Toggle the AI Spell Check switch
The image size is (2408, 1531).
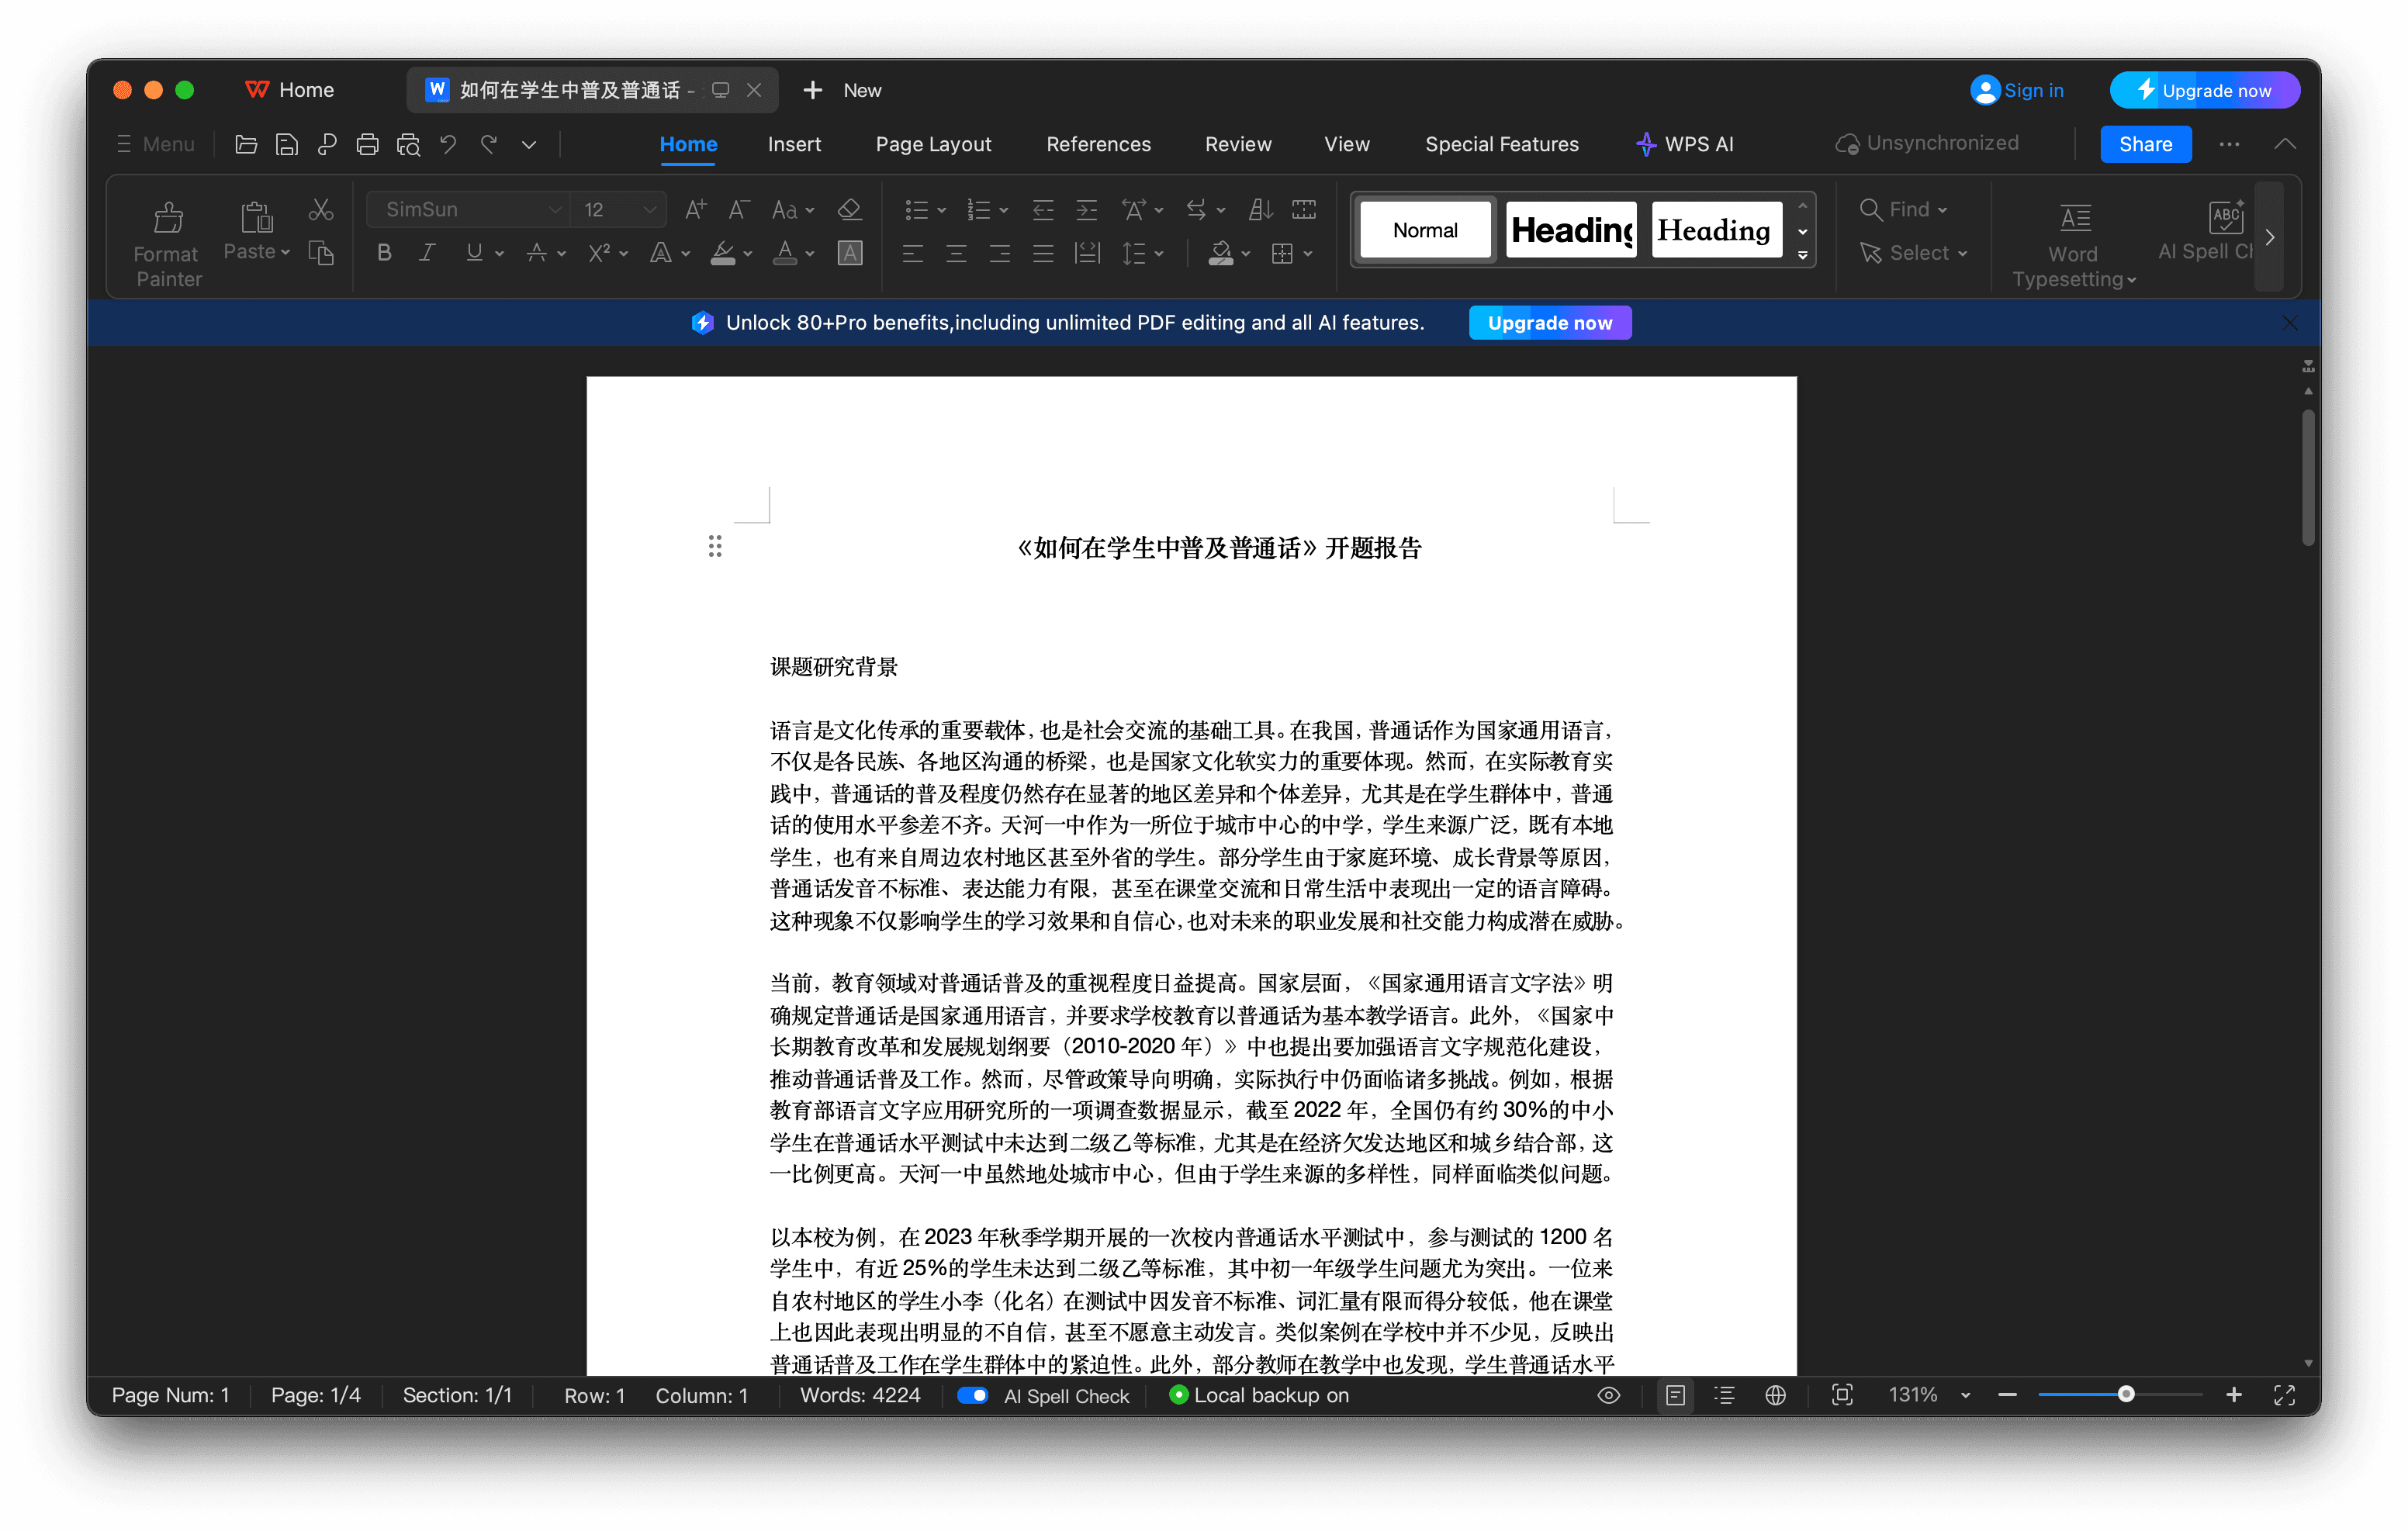click(972, 1395)
